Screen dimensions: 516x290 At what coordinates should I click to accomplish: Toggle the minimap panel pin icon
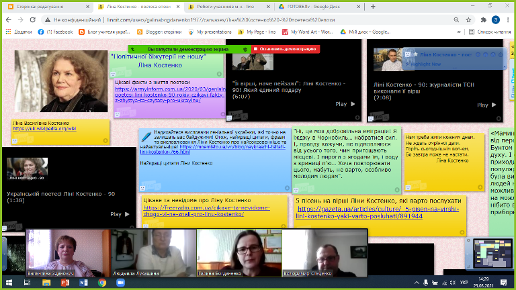coord(468,240)
